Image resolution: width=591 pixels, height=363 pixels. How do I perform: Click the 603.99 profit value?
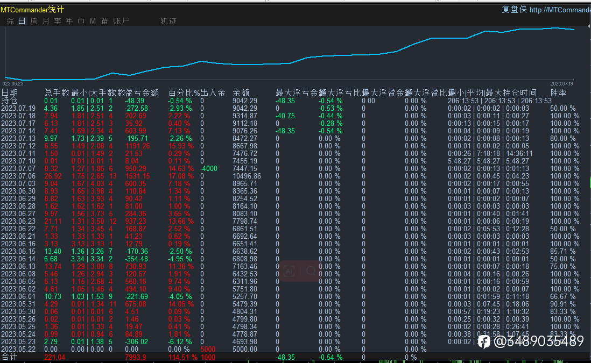135,131
